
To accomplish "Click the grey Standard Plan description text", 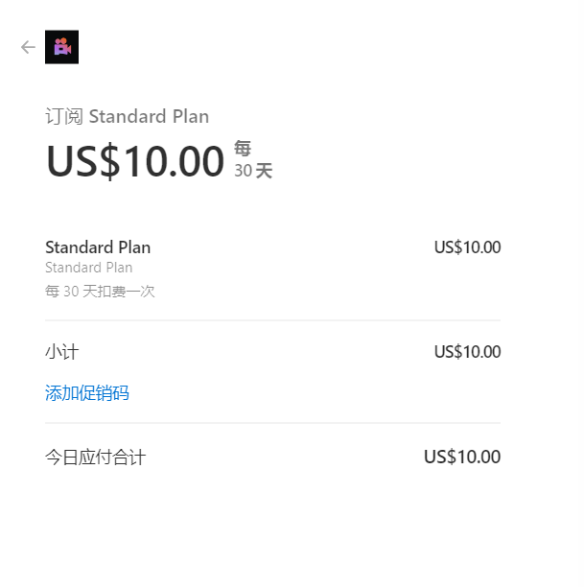I will point(89,268).
